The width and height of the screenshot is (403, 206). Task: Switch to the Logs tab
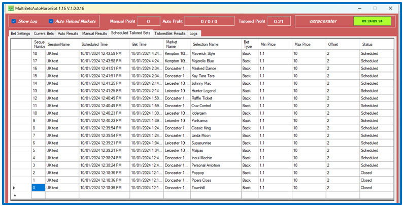(193, 33)
